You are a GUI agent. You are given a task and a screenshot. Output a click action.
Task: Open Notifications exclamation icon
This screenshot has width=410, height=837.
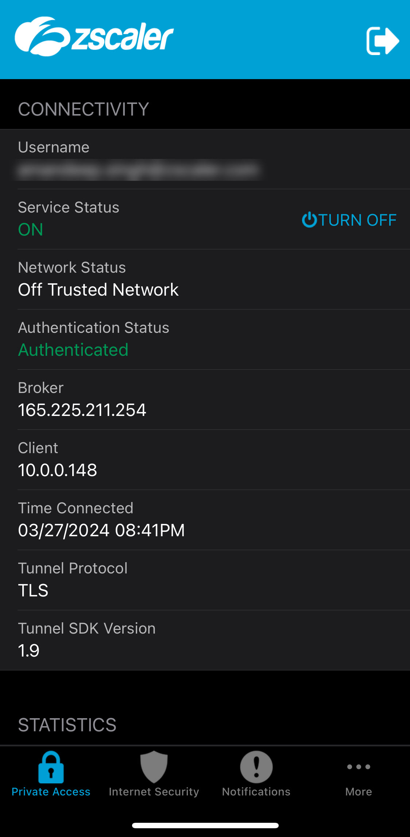pos(256,767)
